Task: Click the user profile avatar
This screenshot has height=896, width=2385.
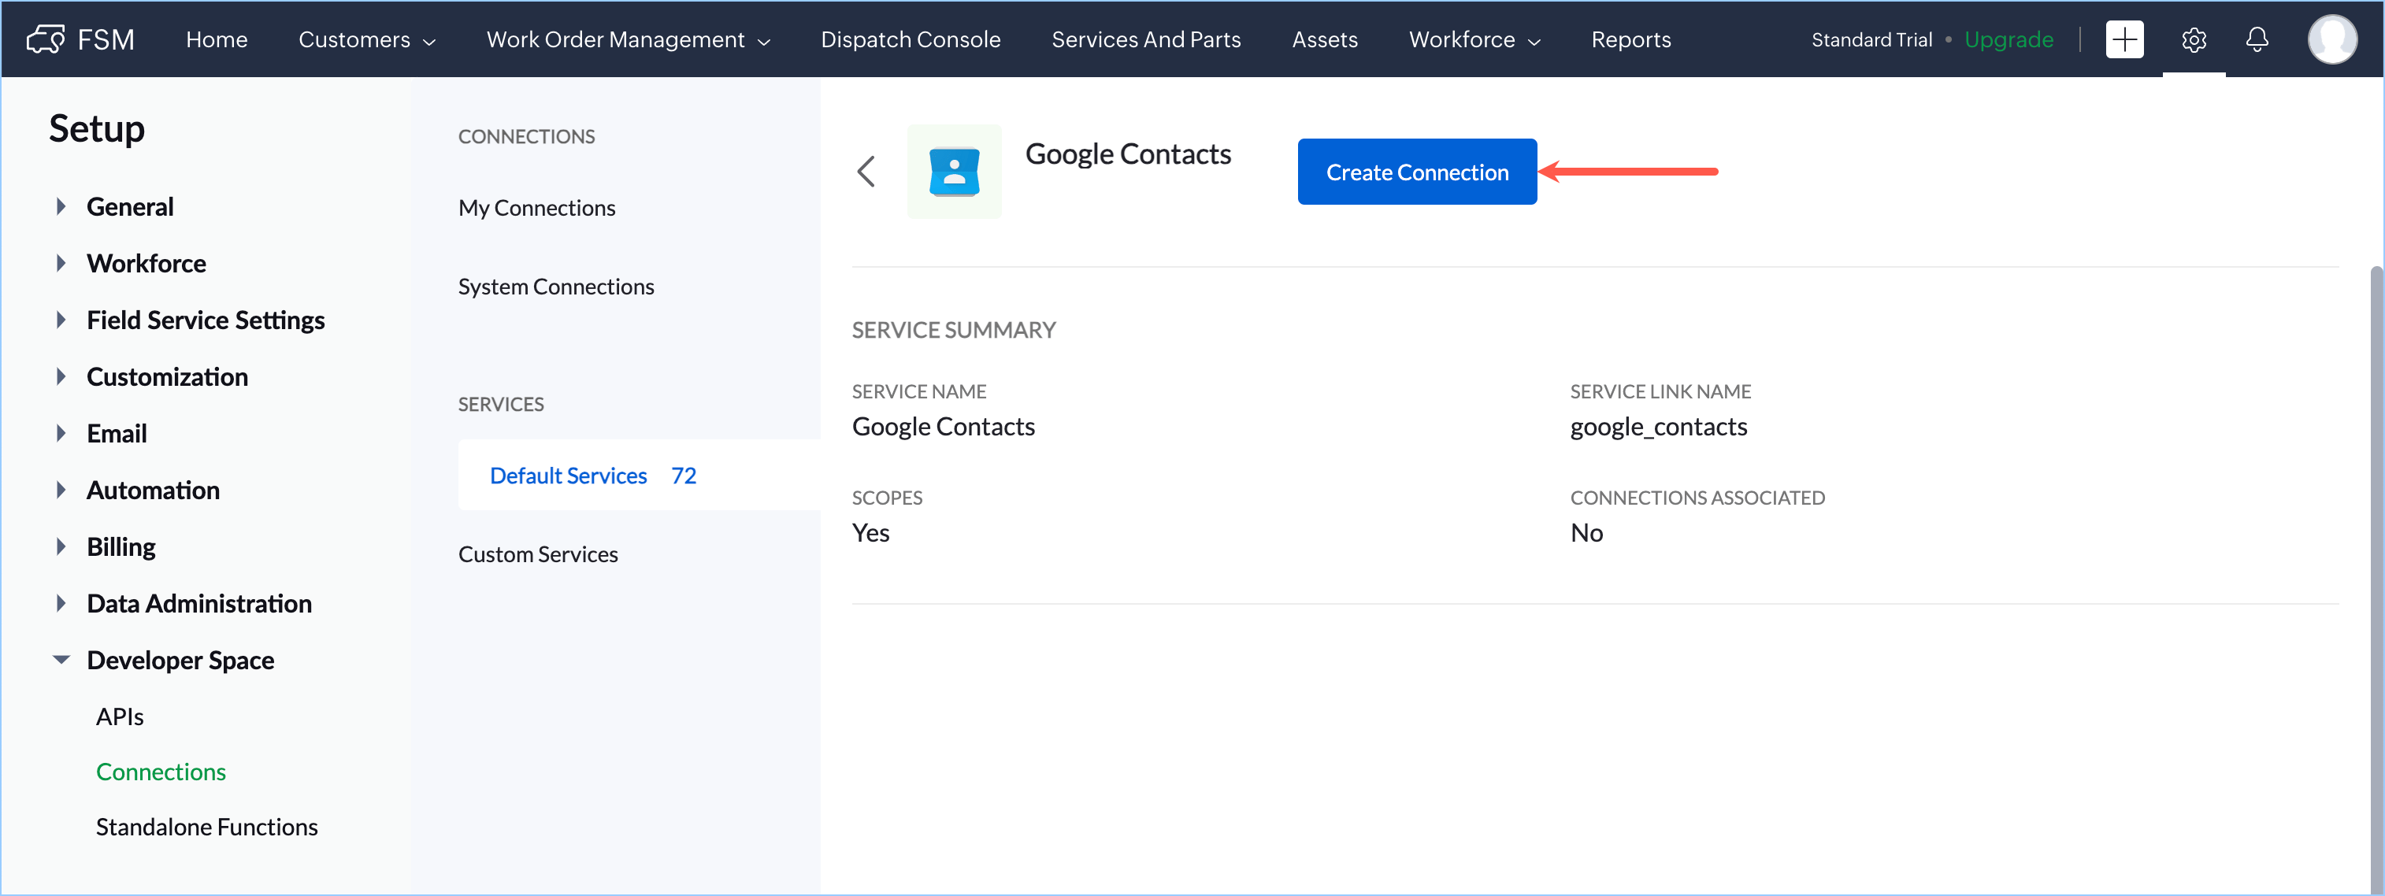Action: 2331,39
